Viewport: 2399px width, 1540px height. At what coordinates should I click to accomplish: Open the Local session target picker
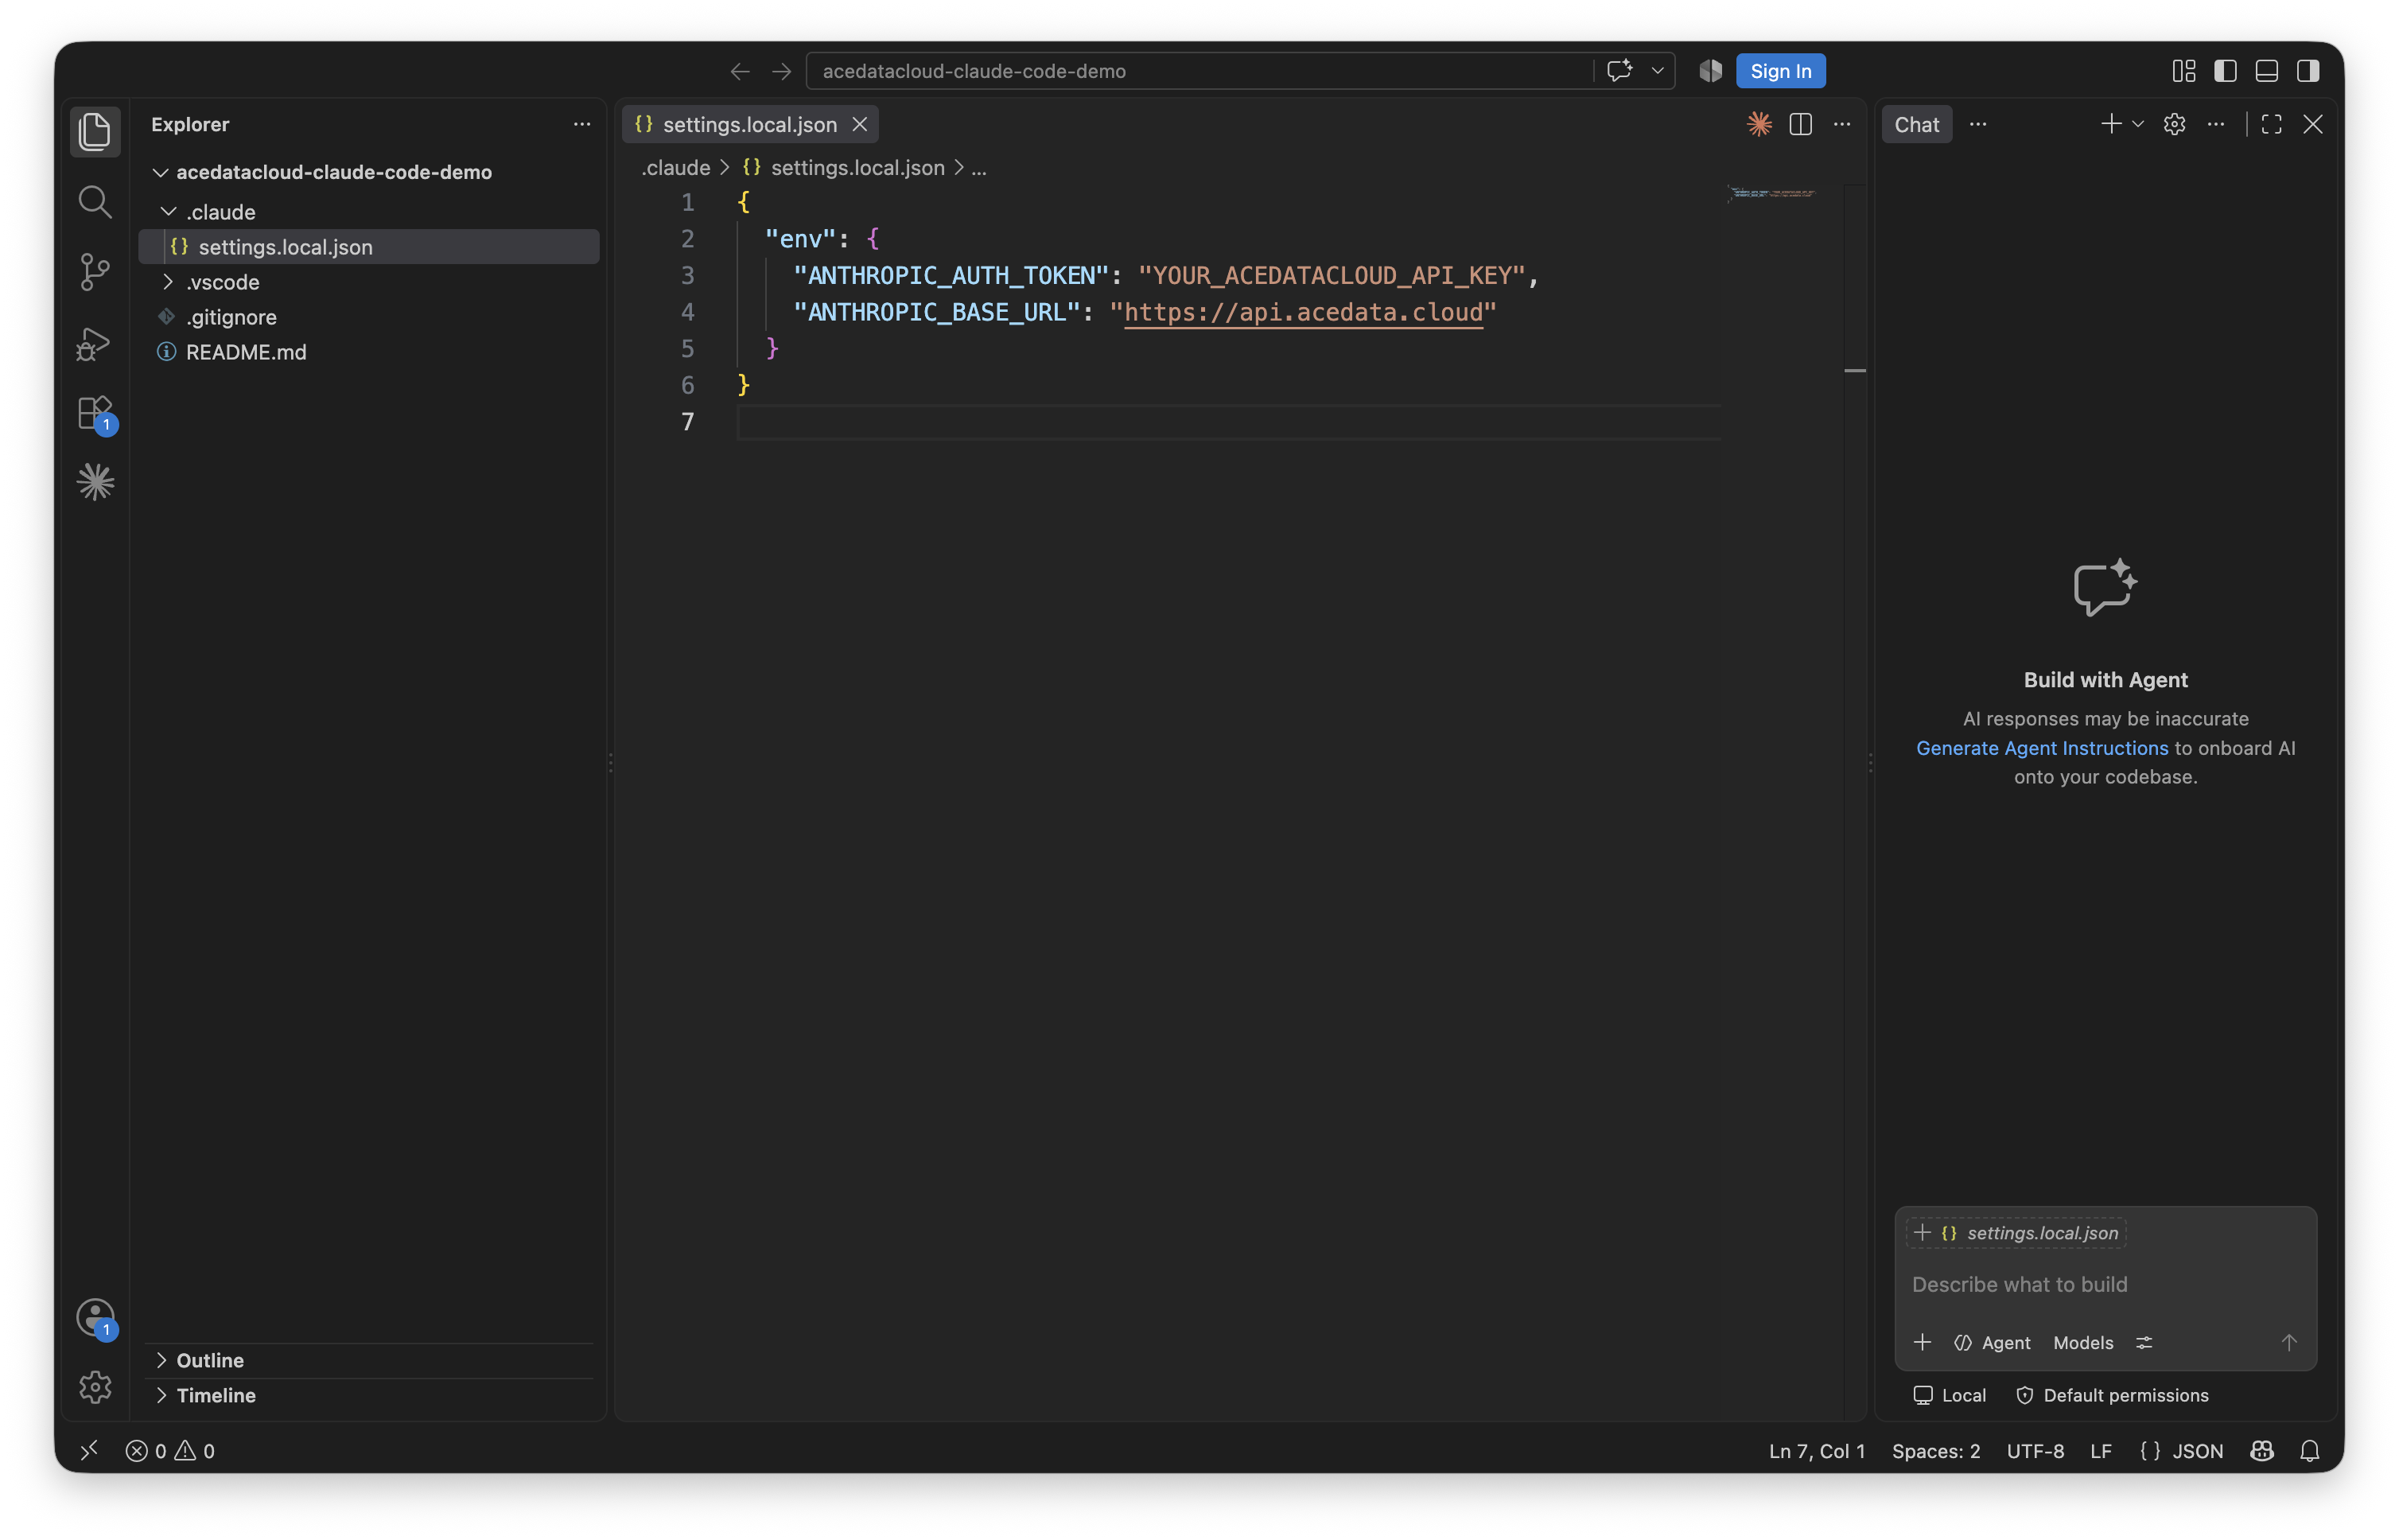click(x=1949, y=1395)
